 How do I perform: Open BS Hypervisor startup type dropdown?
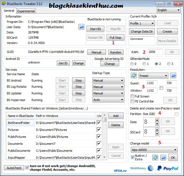point(108,100)
